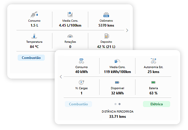This screenshot has width=188, height=130.
Task: Click the Deposito fuel tank icon
Action: pyautogui.click(x=106, y=36)
